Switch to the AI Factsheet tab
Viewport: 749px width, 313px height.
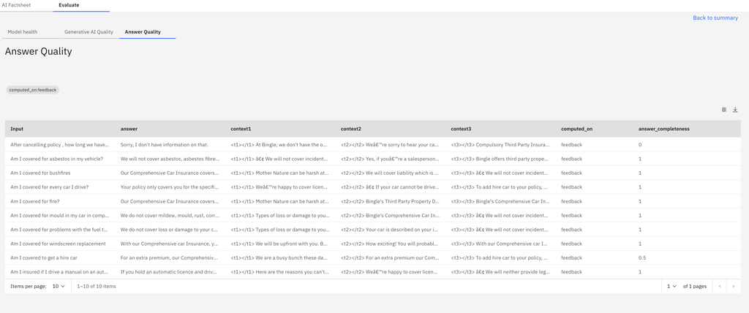15,4
